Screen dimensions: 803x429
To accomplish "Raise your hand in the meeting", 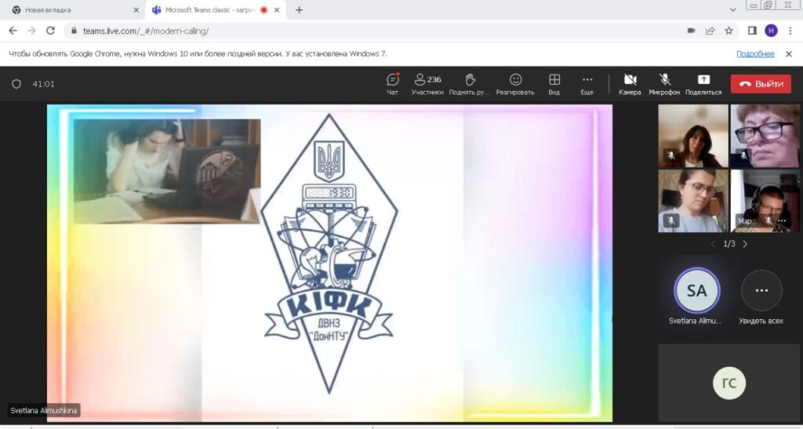I will pos(469,84).
